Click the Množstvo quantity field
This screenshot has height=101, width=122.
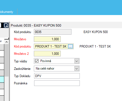click(x=47, y=39)
